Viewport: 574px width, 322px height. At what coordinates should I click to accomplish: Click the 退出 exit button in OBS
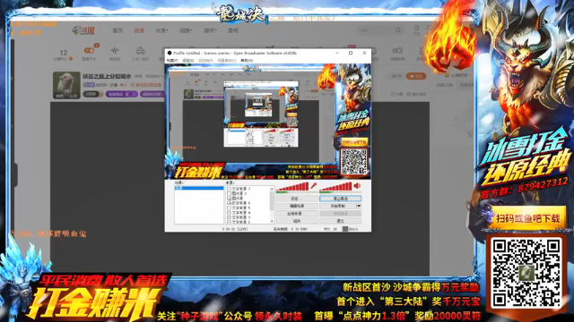click(341, 221)
